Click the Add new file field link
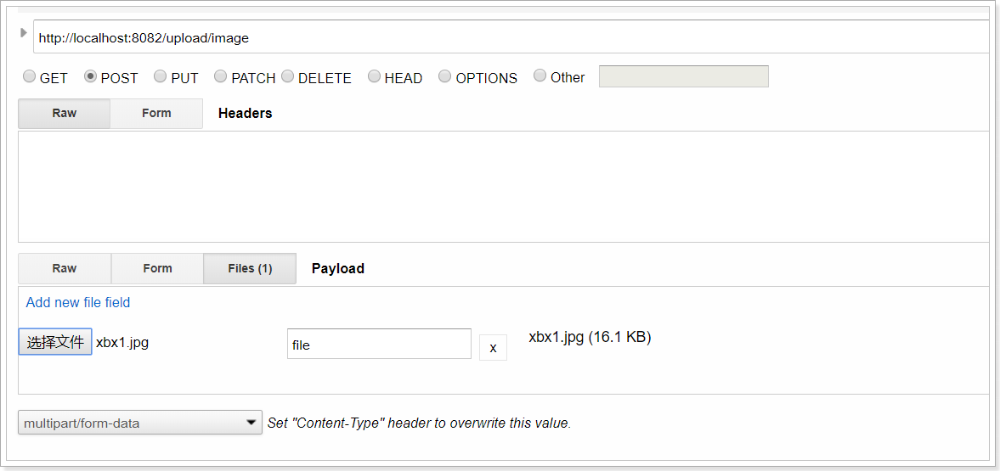This screenshot has height=471, width=1000. tap(78, 302)
